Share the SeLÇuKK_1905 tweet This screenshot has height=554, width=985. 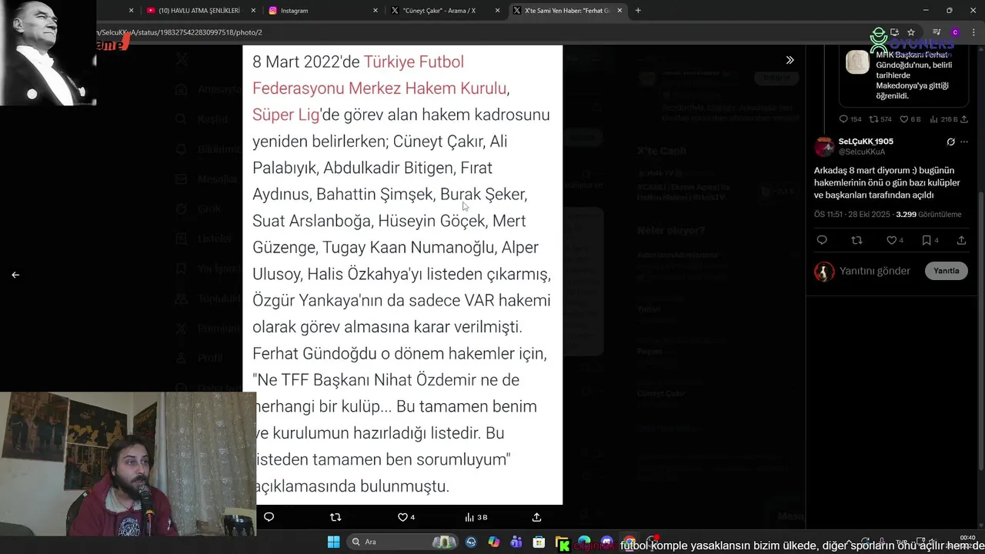[x=961, y=240]
